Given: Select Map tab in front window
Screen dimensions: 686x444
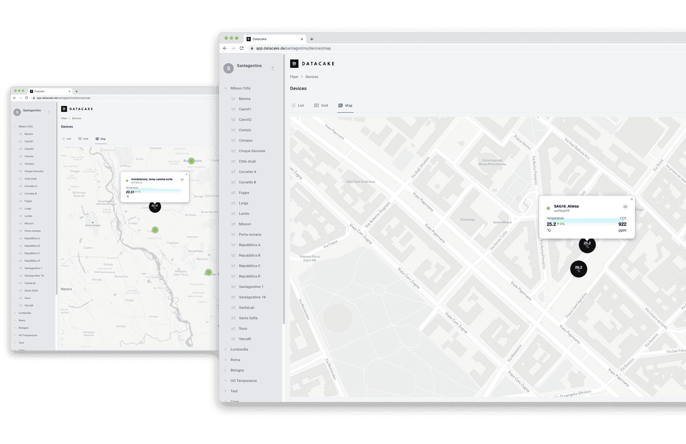Looking at the screenshot, I should click(345, 106).
